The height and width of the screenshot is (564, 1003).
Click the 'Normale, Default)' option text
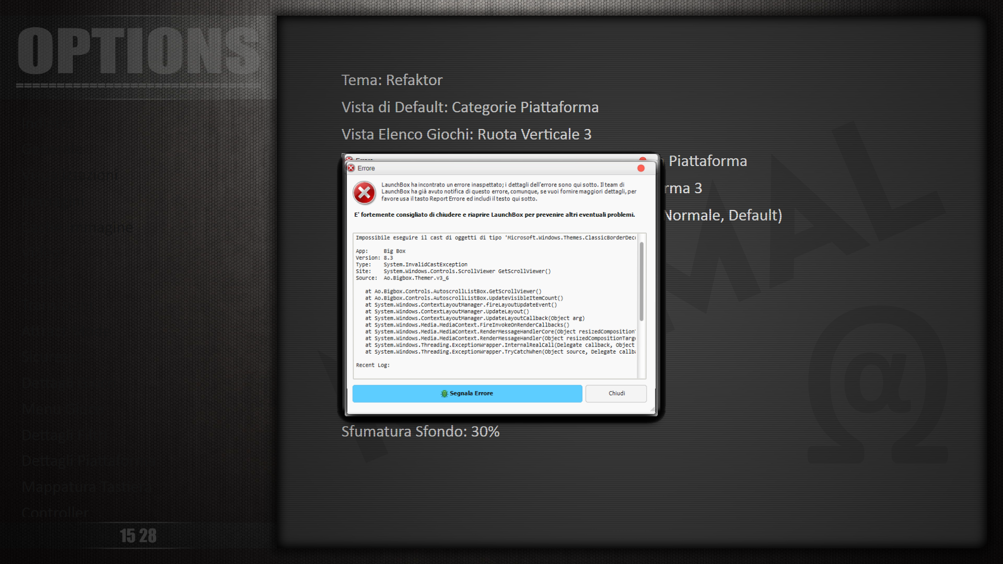[x=723, y=215]
